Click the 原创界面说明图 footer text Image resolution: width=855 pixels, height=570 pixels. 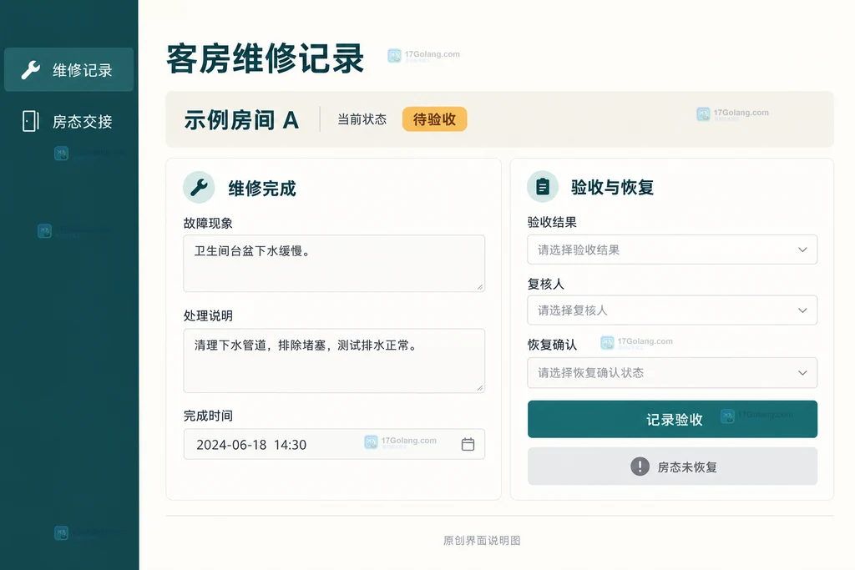[x=482, y=540]
